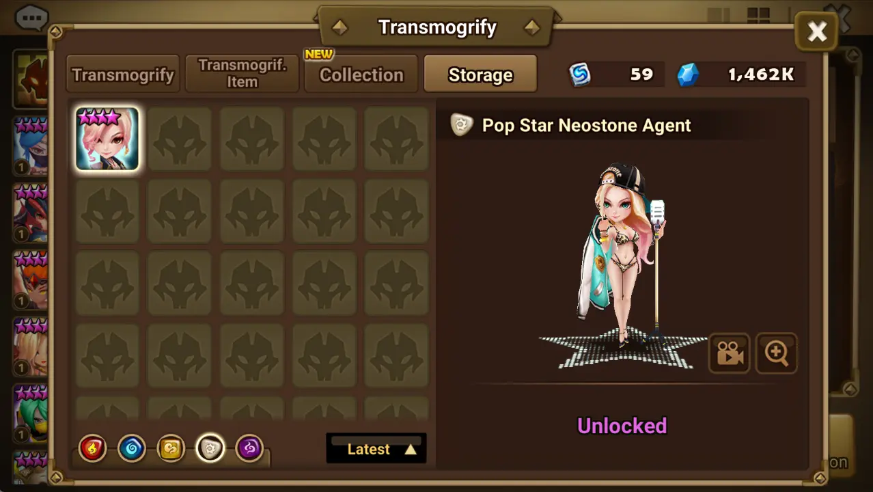Viewport: 873px width, 492px height.
Task: Switch to the Collection tab
Action: pos(361,74)
